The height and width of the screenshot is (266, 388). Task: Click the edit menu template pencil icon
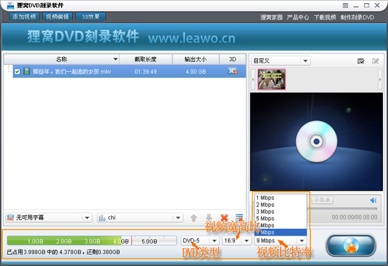[375, 61]
